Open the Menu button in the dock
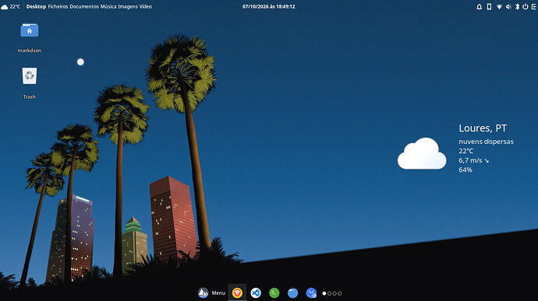Screen dimensions: 538x301 pos(218,293)
